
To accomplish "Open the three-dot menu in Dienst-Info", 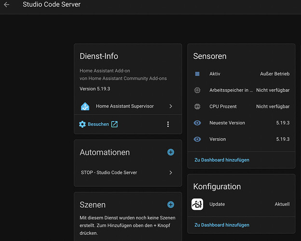I will (168, 124).
